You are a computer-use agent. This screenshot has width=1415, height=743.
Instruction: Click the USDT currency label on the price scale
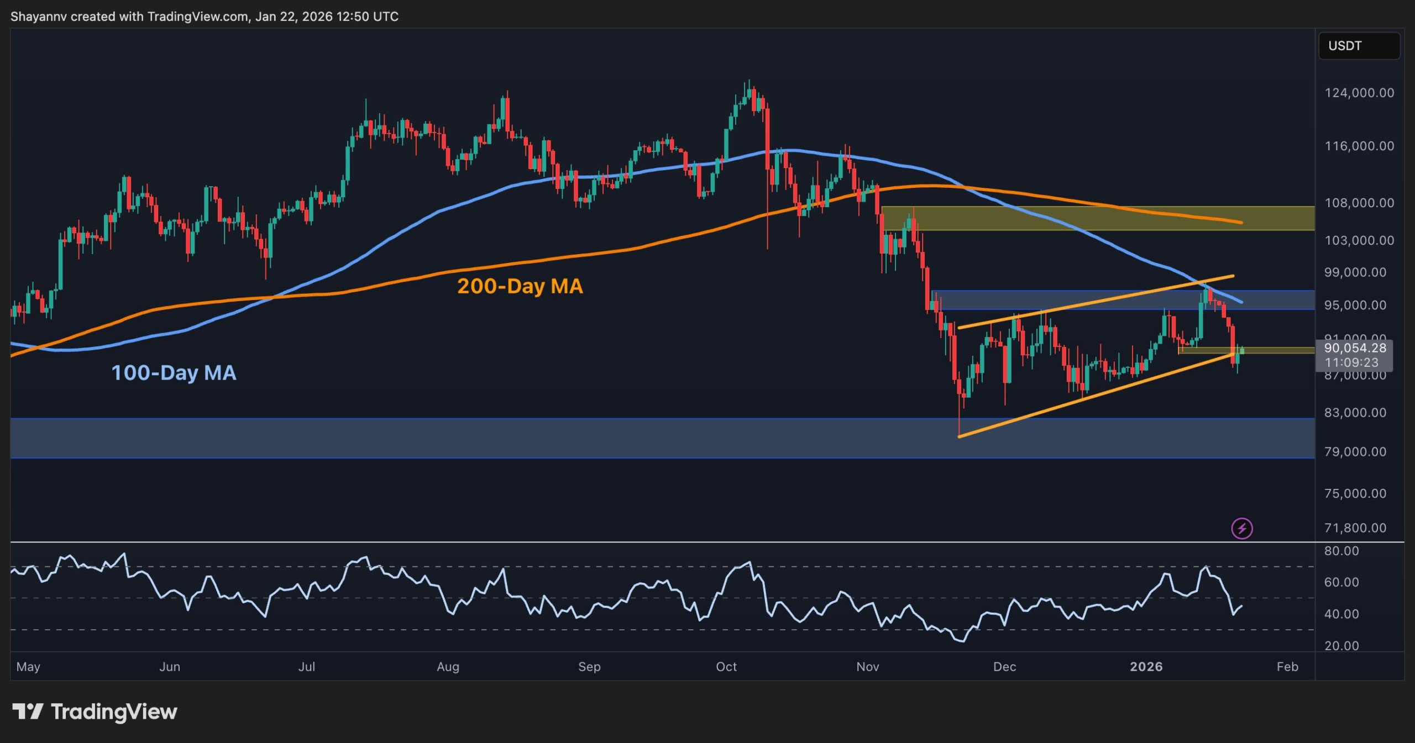pos(1360,46)
